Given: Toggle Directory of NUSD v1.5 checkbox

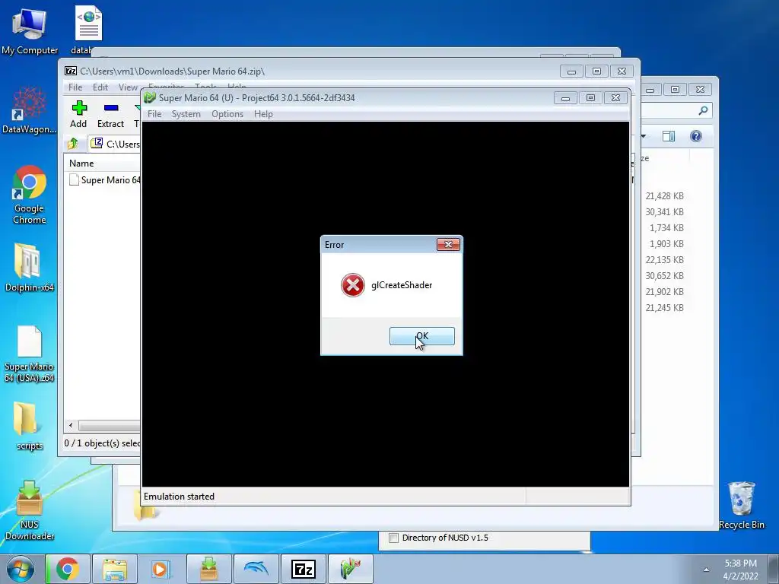Looking at the screenshot, I should coord(393,538).
